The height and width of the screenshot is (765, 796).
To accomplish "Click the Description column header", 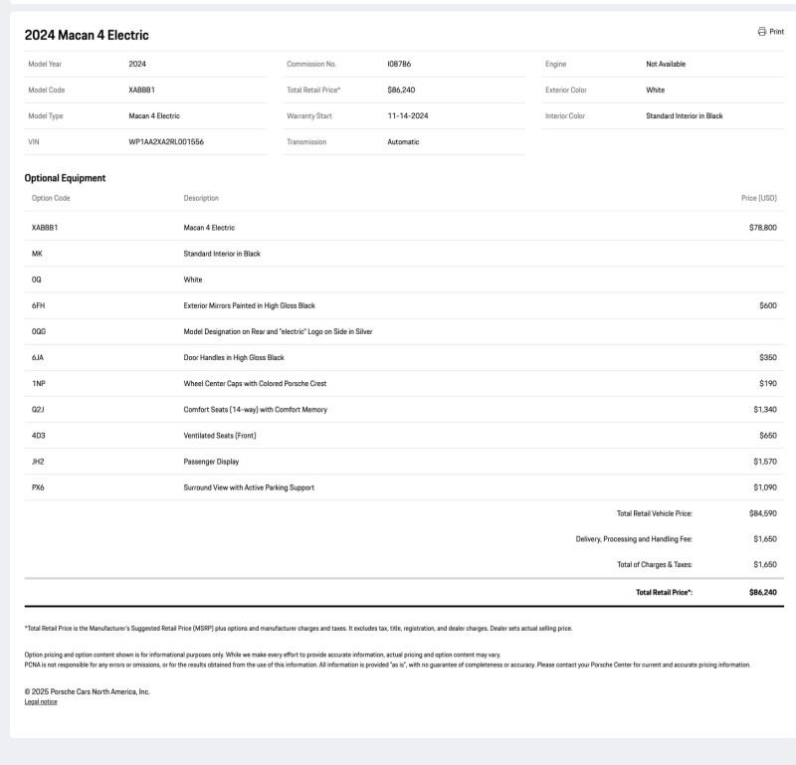I will click(x=201, y=198).
